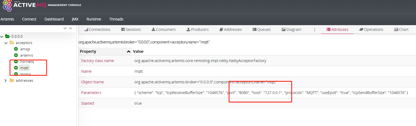This screenshot has height=126, width=416.
Task: Click the Object Name property label
Action: 92,82
